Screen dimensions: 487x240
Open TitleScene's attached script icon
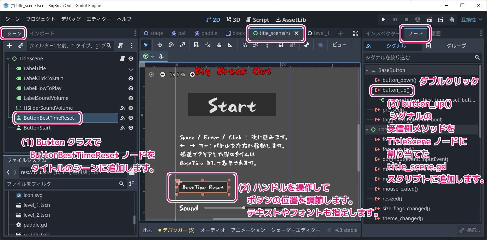122,59
